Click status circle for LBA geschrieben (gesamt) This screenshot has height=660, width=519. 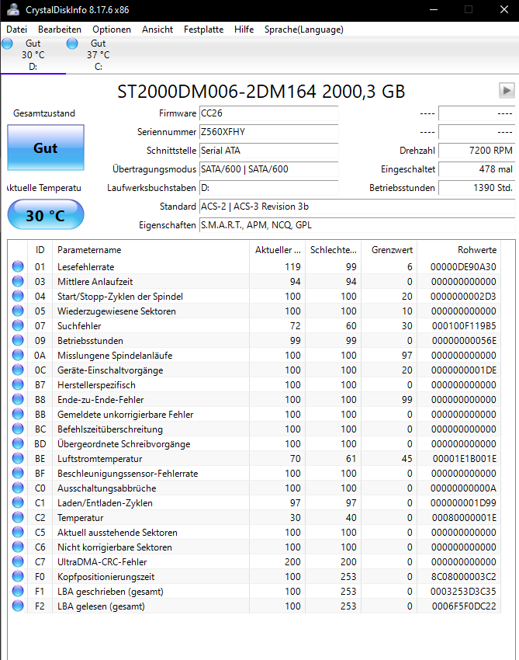click(18, 591)
